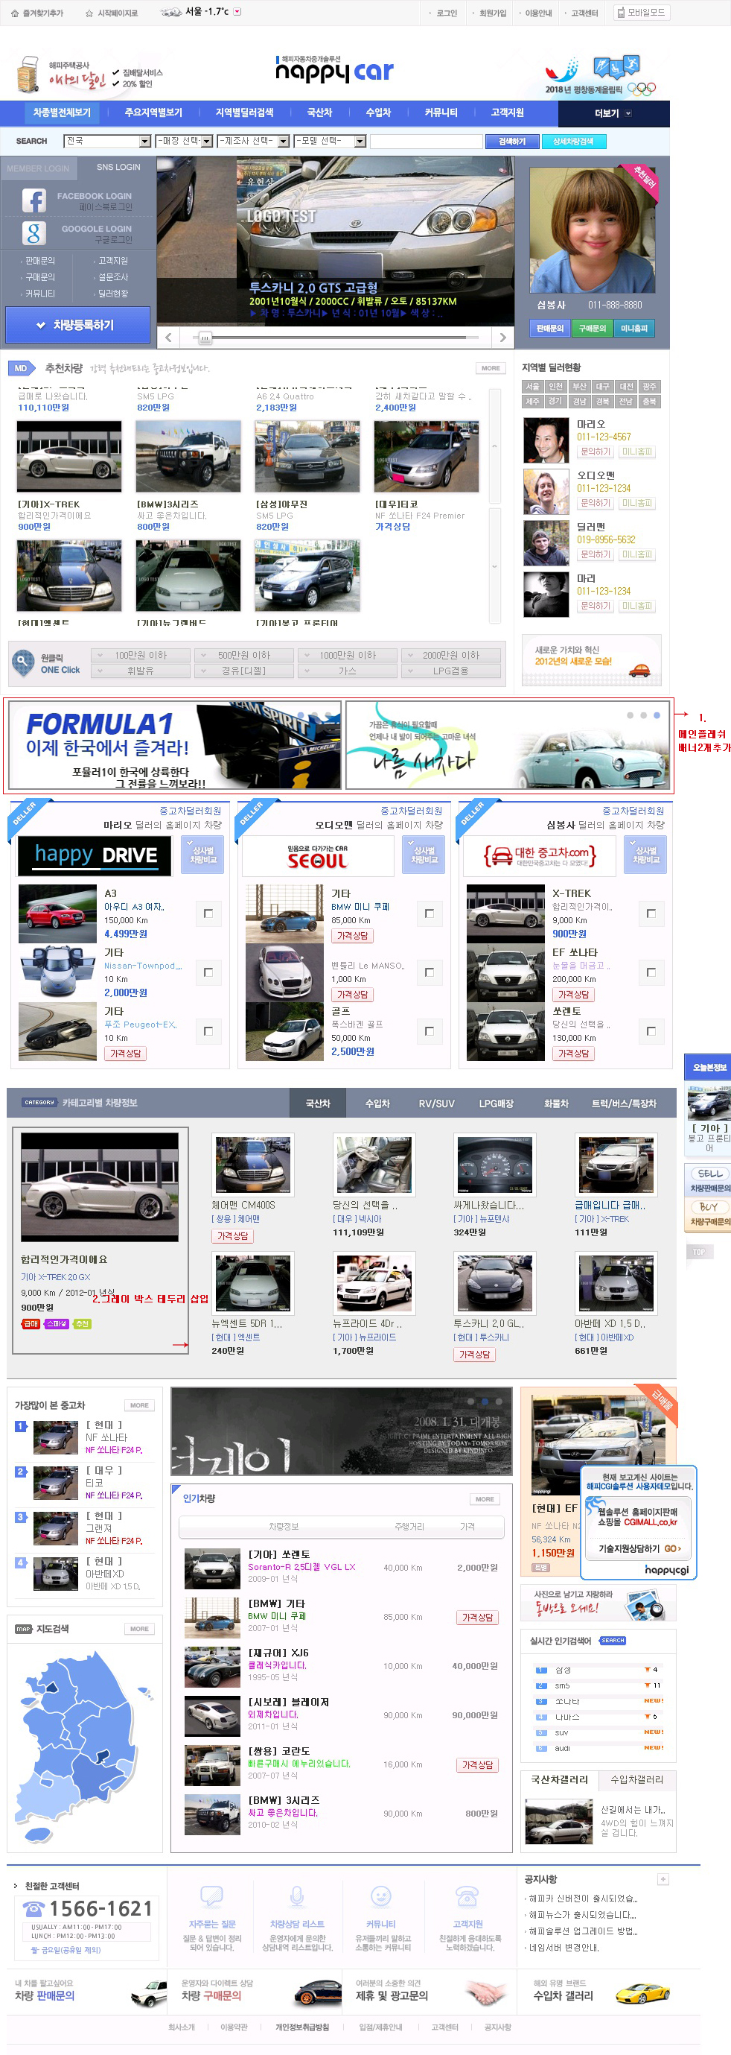This screenshot has height=2055, width=731.
Task: Click the TOP button in the floating sidebar
Action: point(698,1252)
